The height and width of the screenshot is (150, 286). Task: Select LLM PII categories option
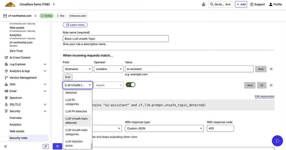[77, 102]
